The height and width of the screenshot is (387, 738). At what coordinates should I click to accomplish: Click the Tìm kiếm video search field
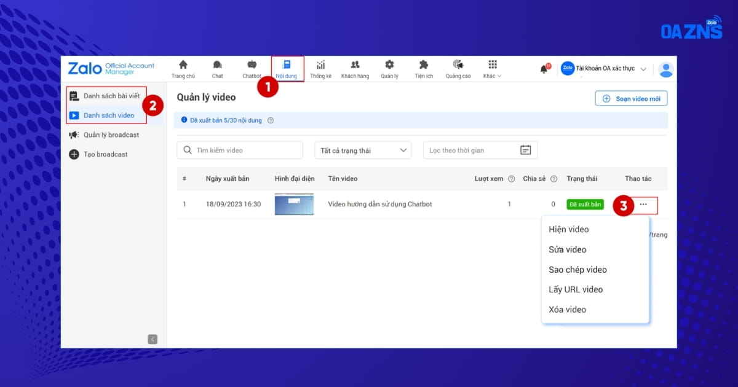coord(240,150)
